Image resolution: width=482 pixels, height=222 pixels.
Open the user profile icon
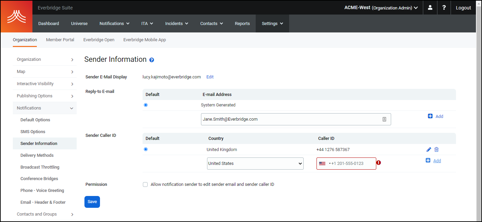pos(430,8)
